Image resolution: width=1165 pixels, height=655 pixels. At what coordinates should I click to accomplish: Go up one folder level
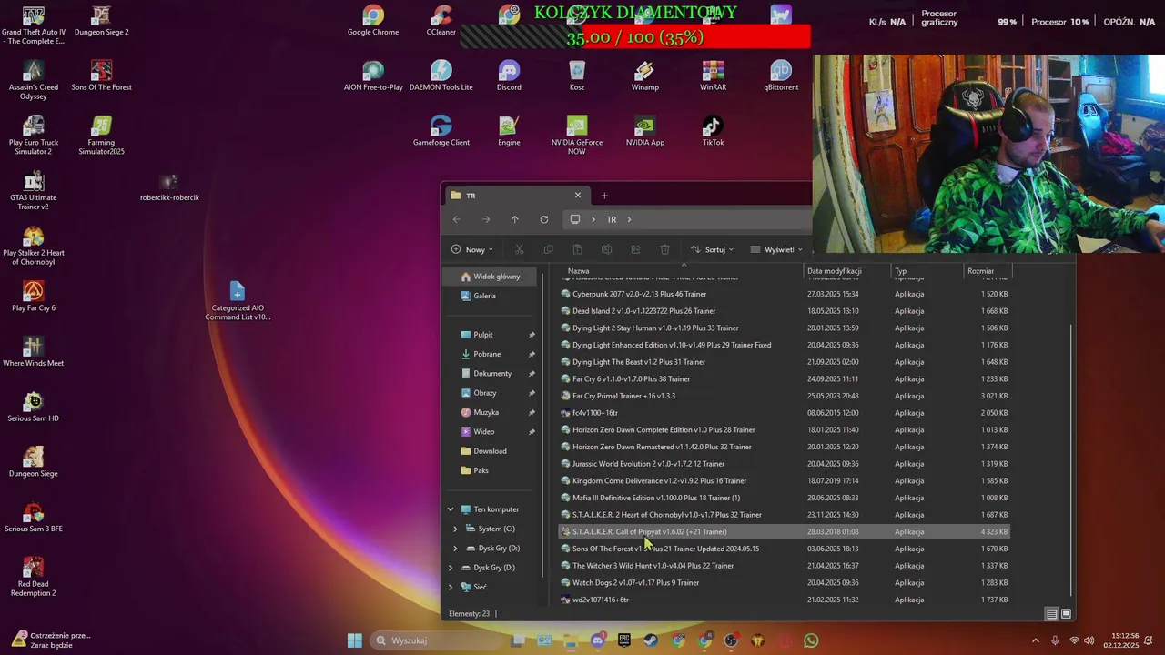tap(515, 219)
